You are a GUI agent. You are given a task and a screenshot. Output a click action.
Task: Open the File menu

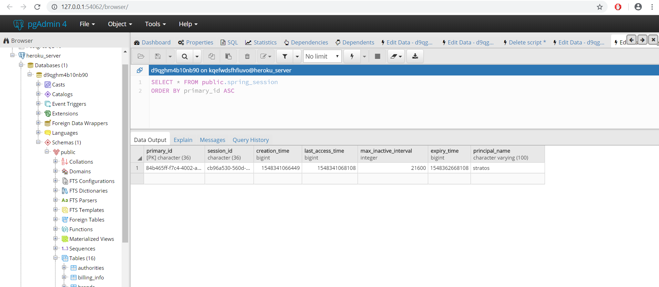[x=87, y=24]
